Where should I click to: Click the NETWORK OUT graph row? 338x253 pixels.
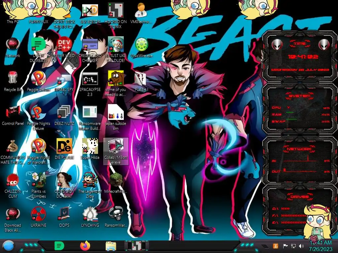(301, 170)
